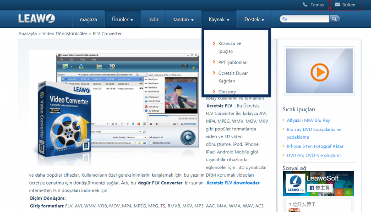
Task: Click the Leawo logo
Action: point(37,19)
